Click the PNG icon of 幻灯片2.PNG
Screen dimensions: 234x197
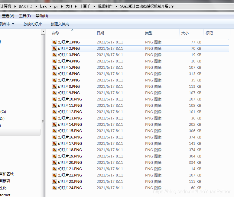coord(54,49)
